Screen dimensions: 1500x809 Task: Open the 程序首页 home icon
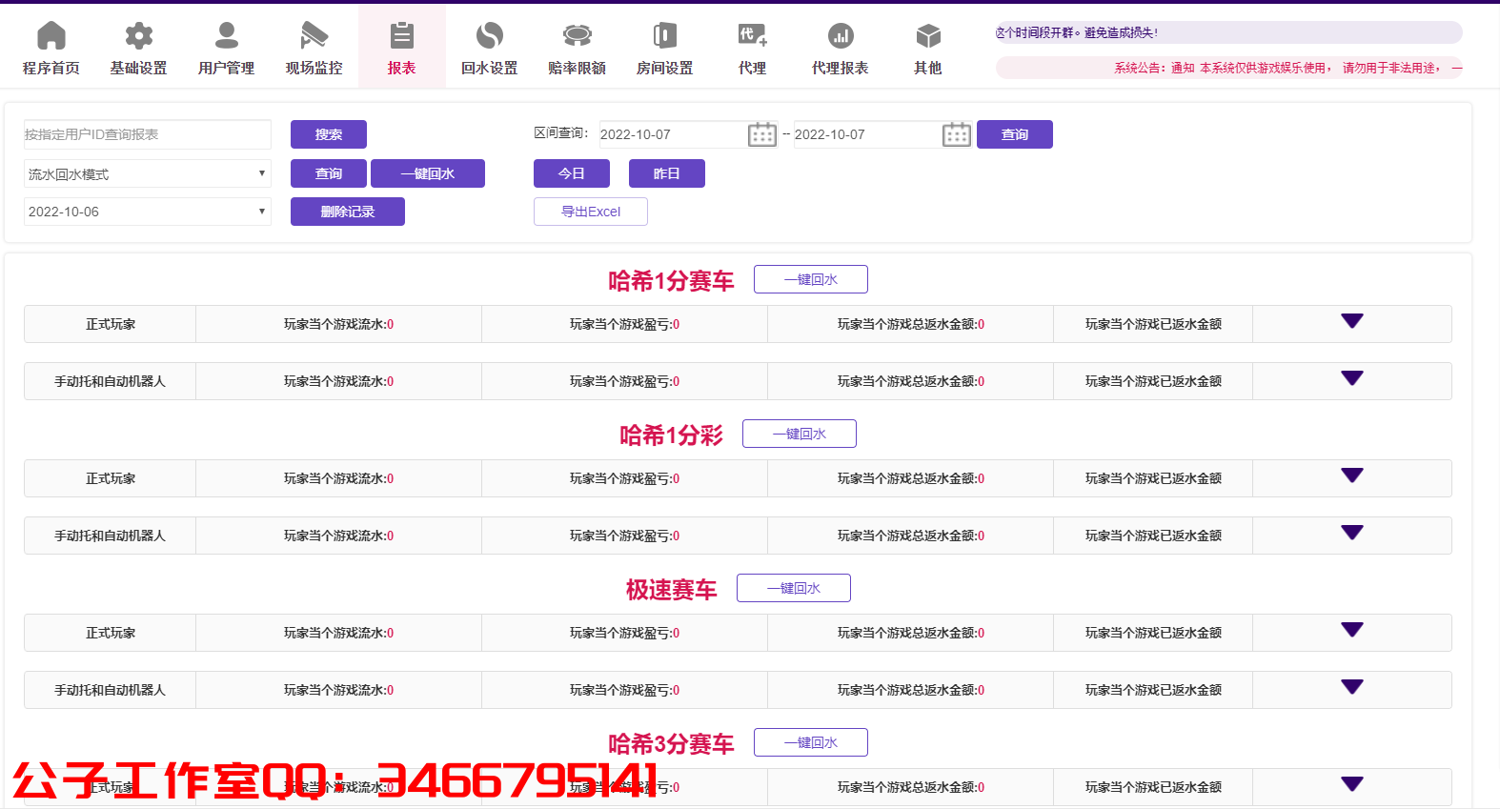click(51, 36)
